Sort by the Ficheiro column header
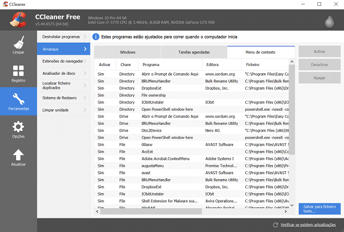 point(265,65)
